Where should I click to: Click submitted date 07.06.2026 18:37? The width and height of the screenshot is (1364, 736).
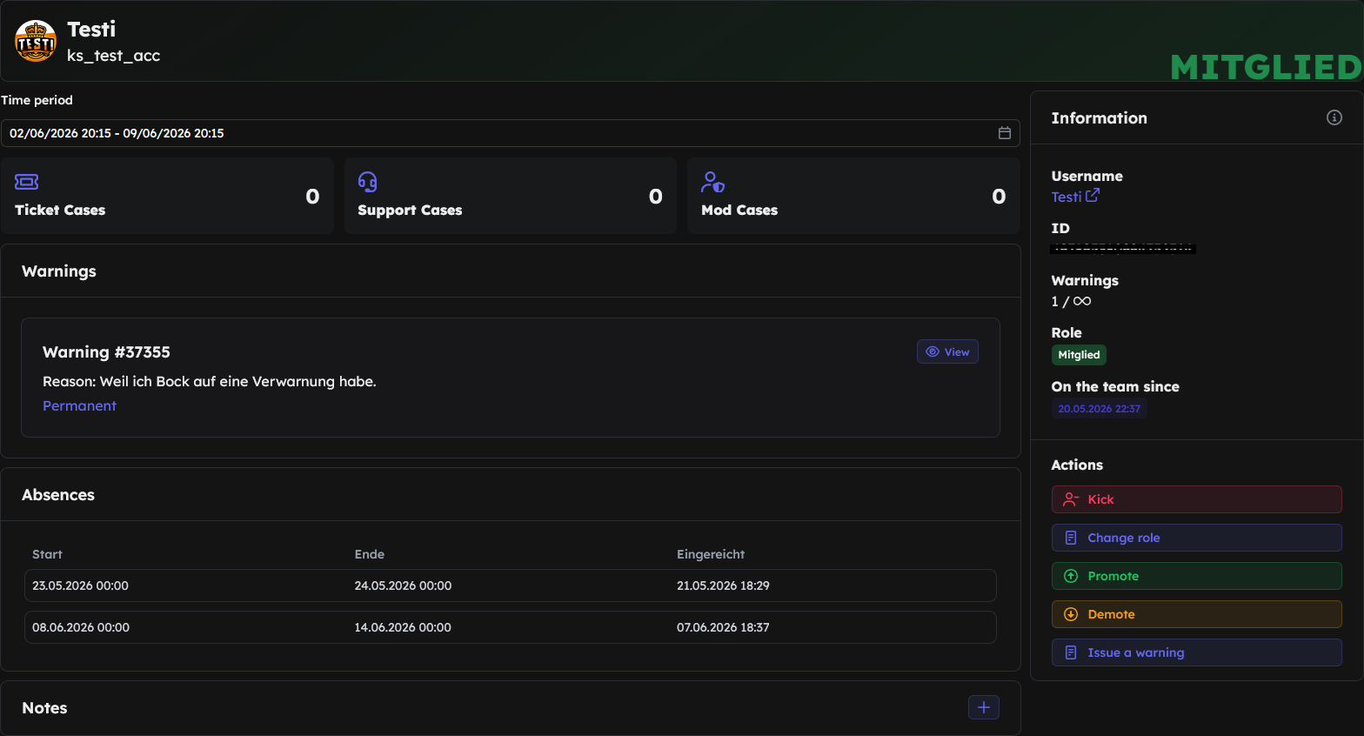point(723,627)
